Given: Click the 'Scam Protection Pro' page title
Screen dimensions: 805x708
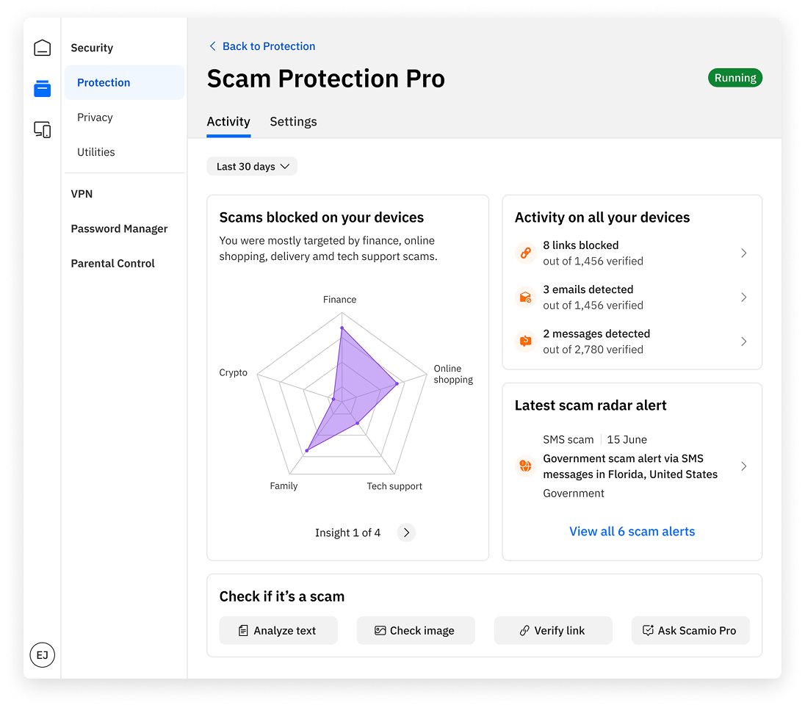Looking at the screenshot, I should 326,79.
